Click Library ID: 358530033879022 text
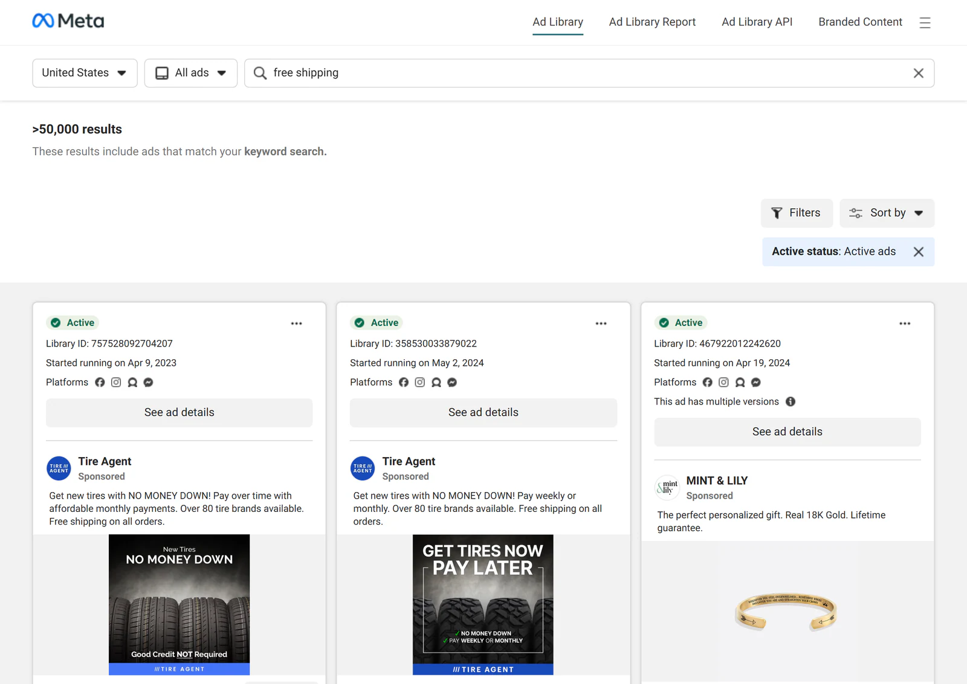967x684 pixels. 413,344
